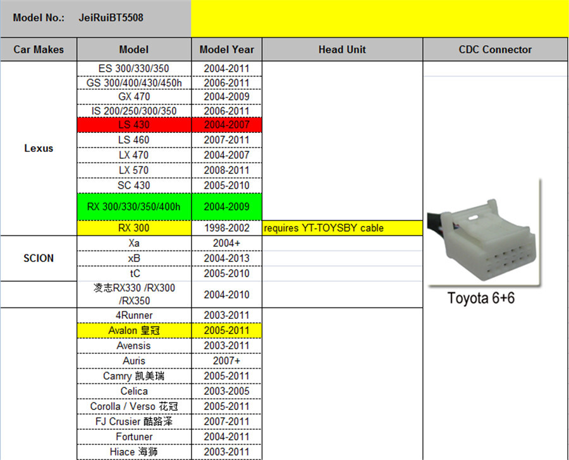Screen dimensions: 569x460
Task: Select the green RX 300/330/350/400h cell
Action: [x=134, y=206]
